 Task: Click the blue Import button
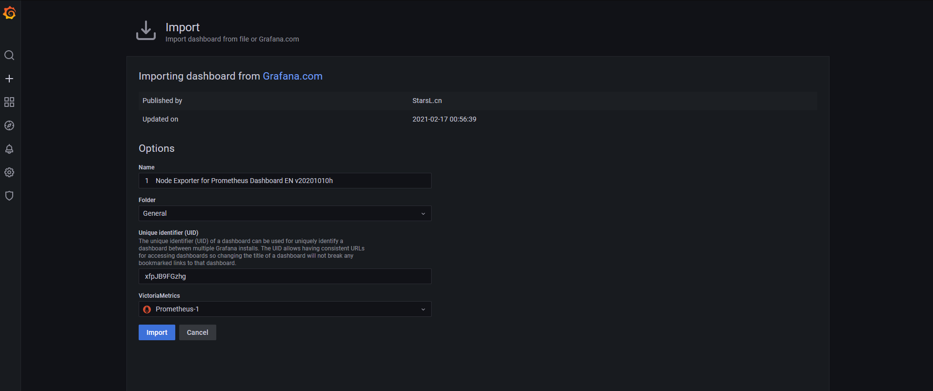tap(157, 332)
